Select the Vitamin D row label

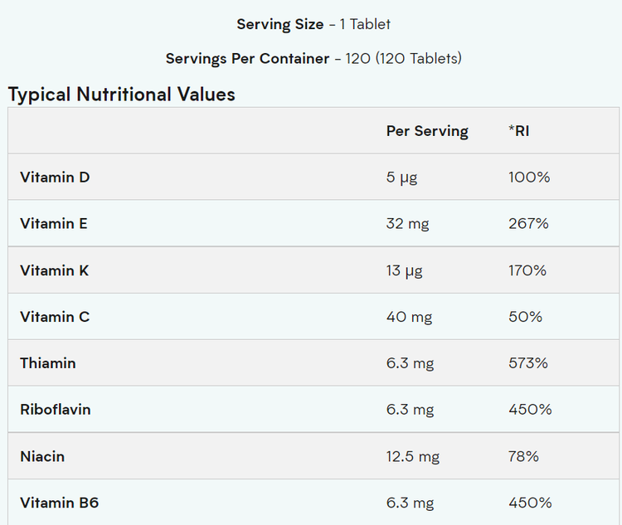55,177
